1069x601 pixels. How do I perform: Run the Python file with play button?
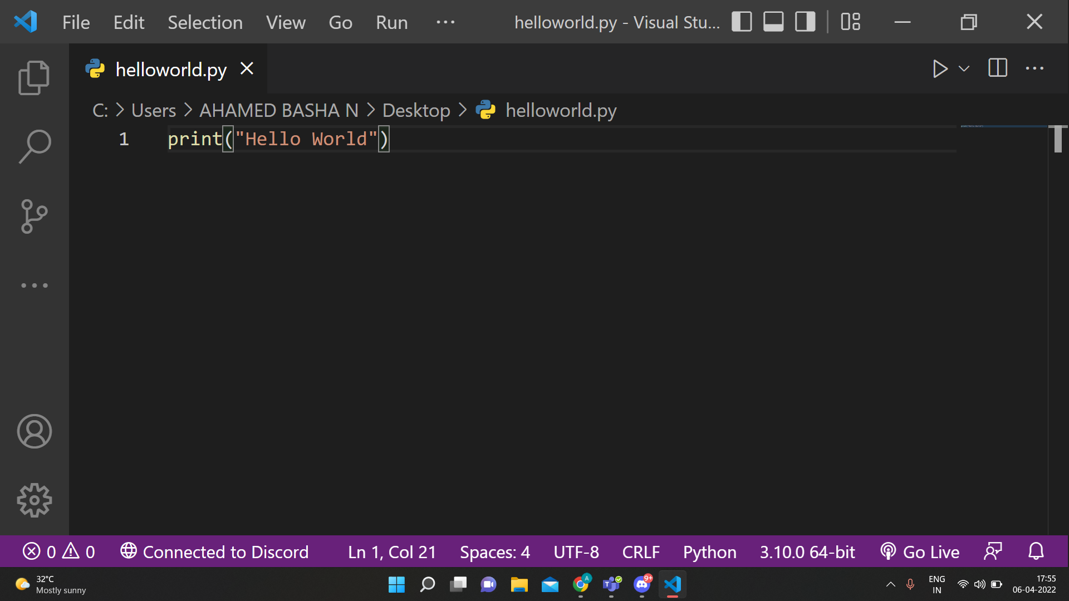940,69
